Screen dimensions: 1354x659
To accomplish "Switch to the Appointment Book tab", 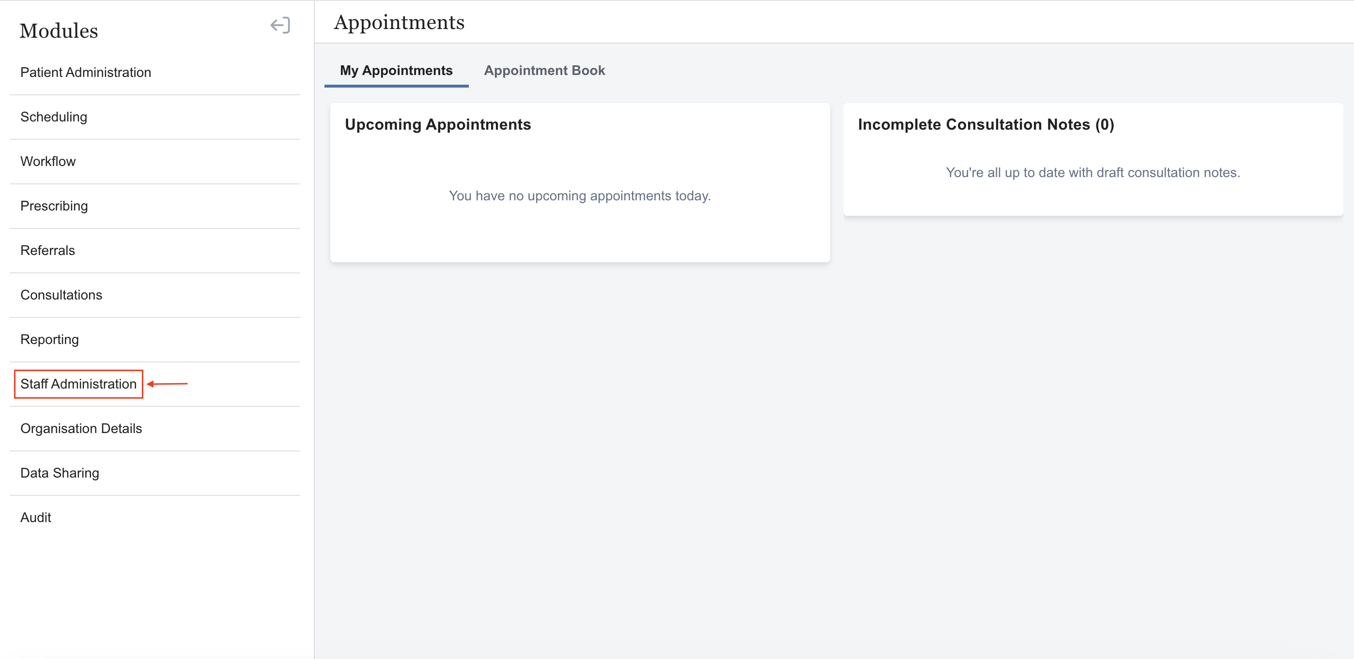I will click(x=544, y=70).
